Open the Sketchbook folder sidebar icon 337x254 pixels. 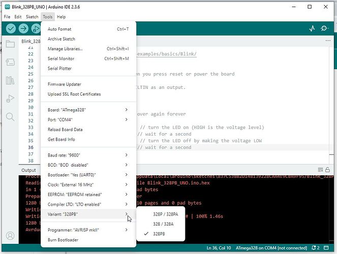click(10, 44)
